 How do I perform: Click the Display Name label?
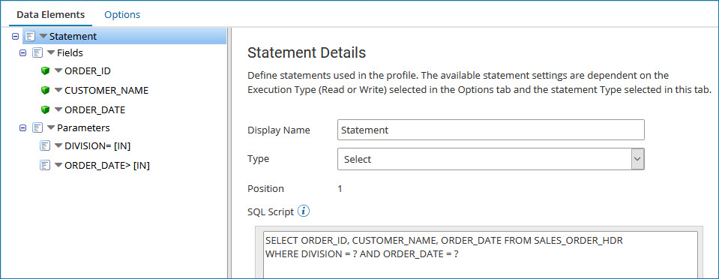(279, 130)
